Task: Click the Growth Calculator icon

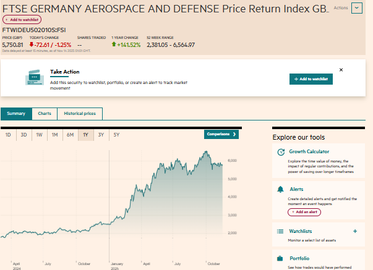Action: click(x=280, y=151)
